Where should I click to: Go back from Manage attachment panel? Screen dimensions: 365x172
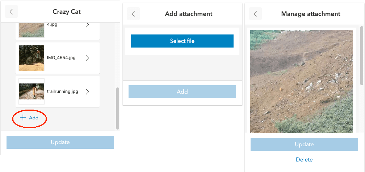[x=255, y=14]
